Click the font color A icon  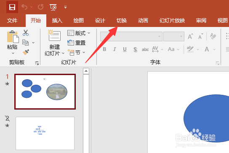207,49
